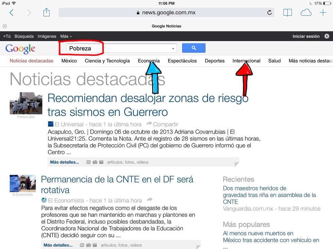Click the El Economista favicon
Image resolution: width=333 pixels, height=249 pixels.
(44, 200)
